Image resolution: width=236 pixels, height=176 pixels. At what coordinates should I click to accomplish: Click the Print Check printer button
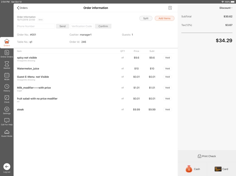pyautogui.click(x=207, y=156)
